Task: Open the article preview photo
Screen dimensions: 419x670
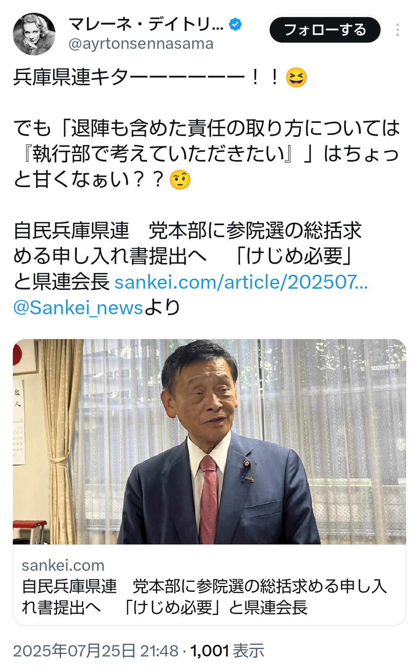Action: [x=209, y=442]
